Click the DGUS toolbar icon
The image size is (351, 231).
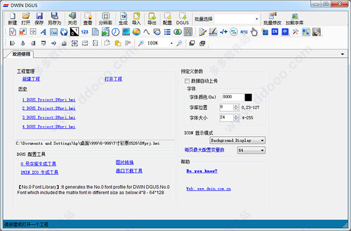tap(183, 18)
